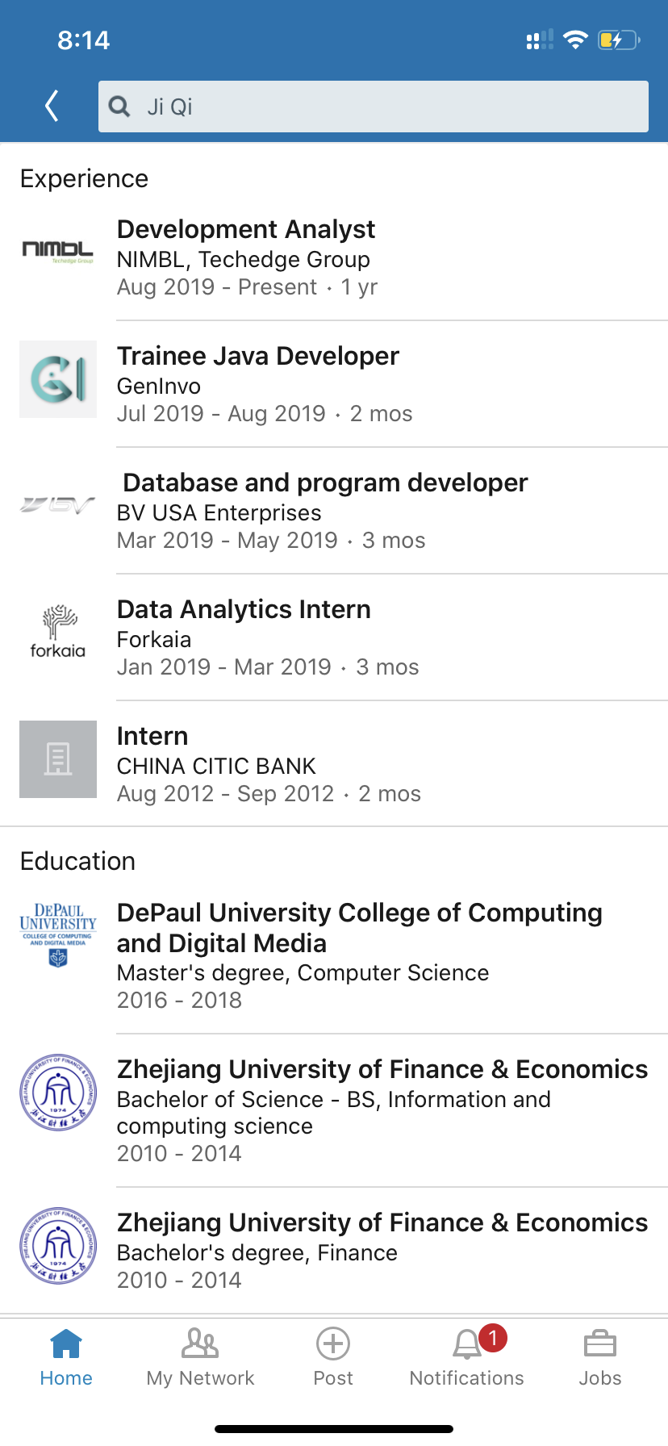Open the NIMBL company logo
The width and height of the screenshot is (668, 1446).
click(58, 252)
